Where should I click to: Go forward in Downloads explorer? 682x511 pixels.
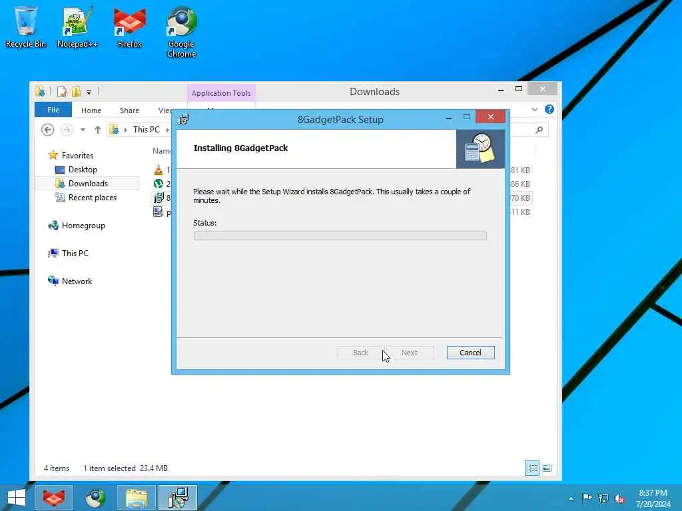point(66,130)
